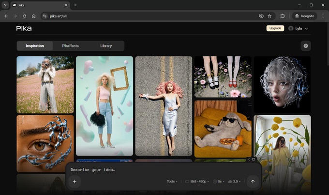Submit the prompt with the up arrow
The image size is (329, 195).
[253, 181]
